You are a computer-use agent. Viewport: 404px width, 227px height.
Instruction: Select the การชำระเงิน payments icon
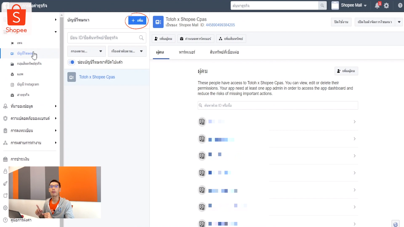(5, 159)
